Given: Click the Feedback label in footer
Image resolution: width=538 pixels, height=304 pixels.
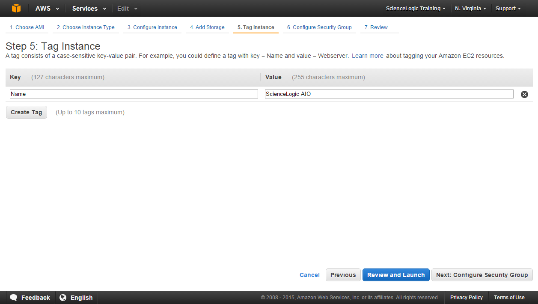Looking at the screenshot, I should pos(36,298).
